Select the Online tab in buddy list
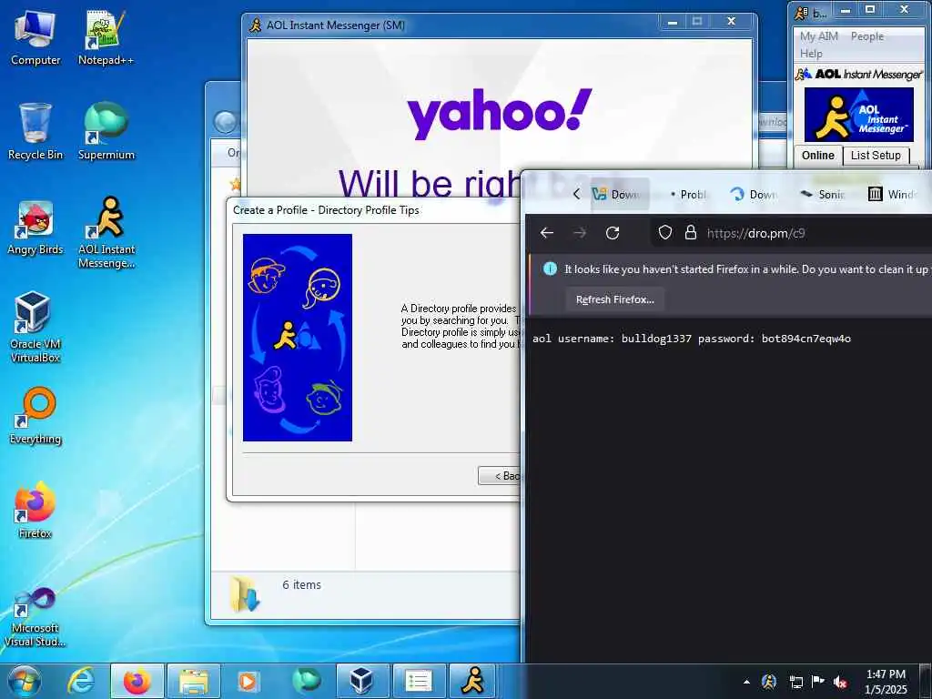Screen dimensions: 932x699 coord(818,156)
